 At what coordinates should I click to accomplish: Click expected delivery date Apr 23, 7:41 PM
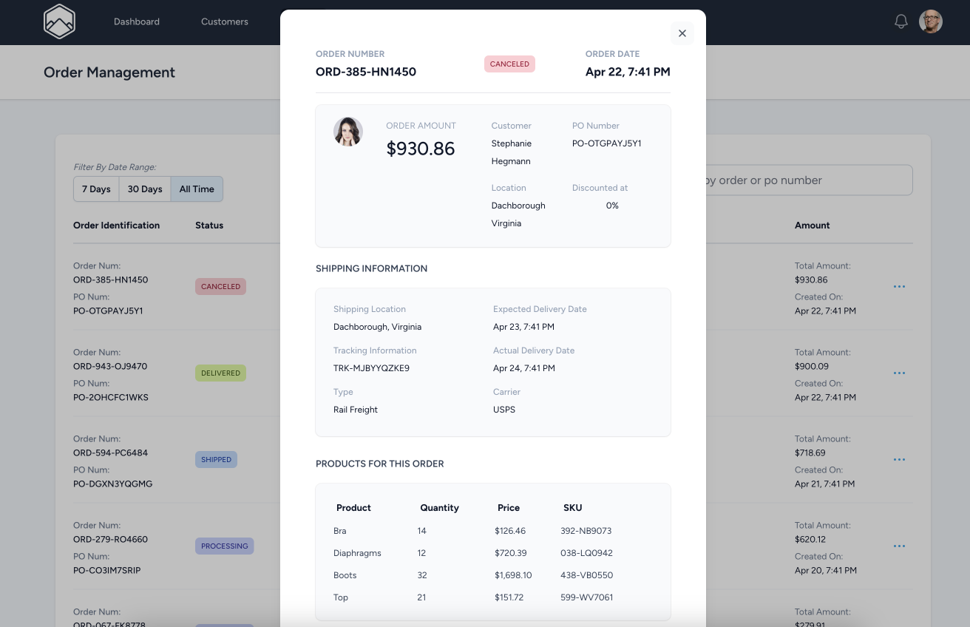pos(524,327)
